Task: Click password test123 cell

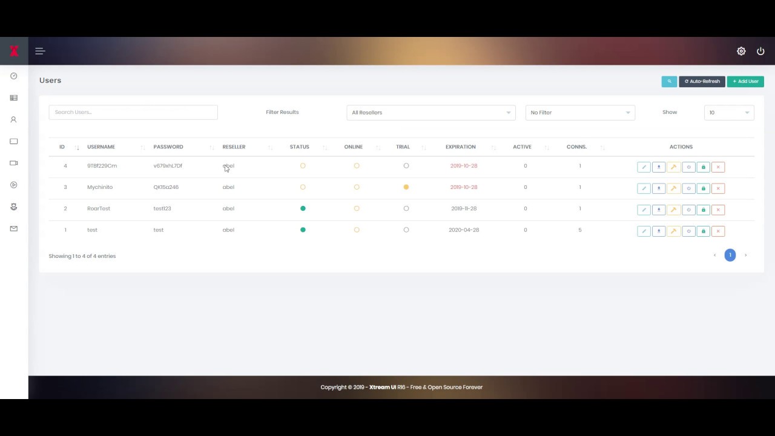Action: click(x=162, y=208)
